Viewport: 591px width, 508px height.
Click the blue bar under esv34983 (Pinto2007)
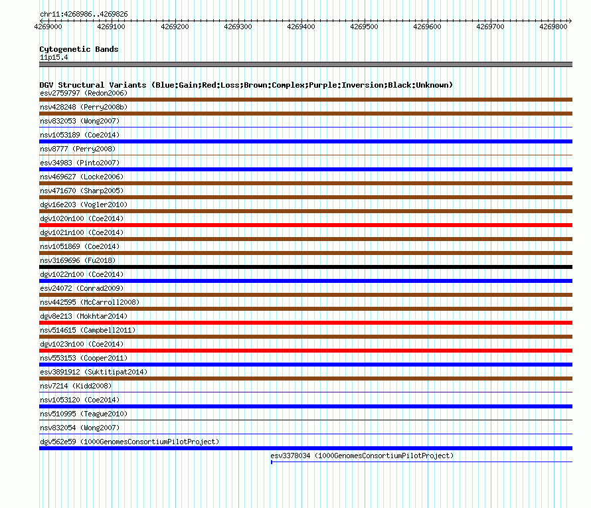click(305, 169)
